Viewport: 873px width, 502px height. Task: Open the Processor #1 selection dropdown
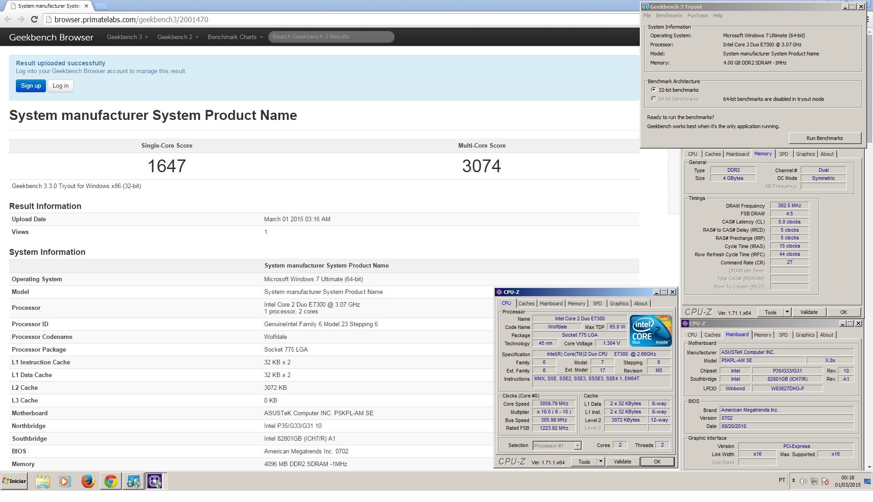pos(557,446)
